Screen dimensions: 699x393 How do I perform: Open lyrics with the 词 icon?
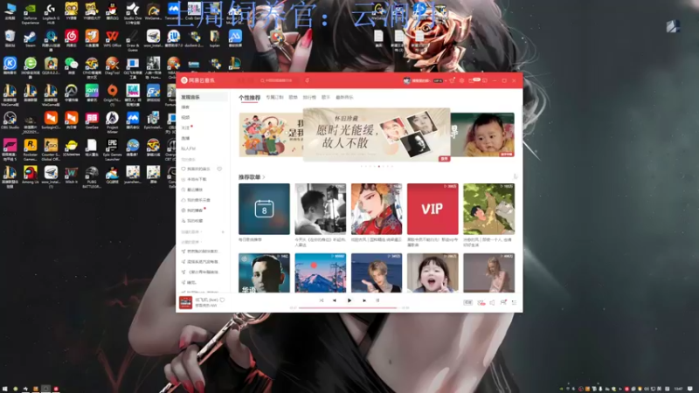[x=377, y=300]
